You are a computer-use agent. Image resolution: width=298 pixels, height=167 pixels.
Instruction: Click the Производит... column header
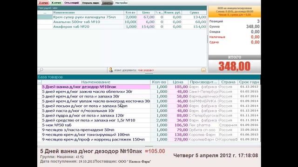[203, 82]
